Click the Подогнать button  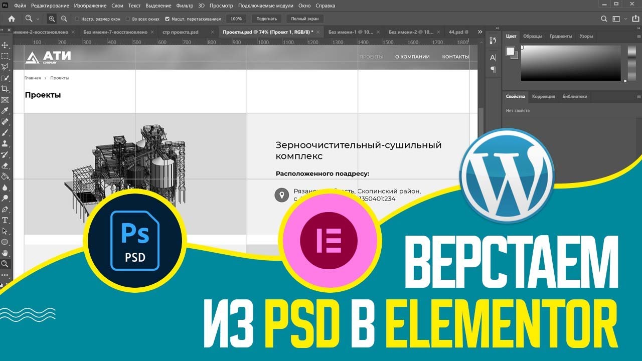[x=266, y=19]
